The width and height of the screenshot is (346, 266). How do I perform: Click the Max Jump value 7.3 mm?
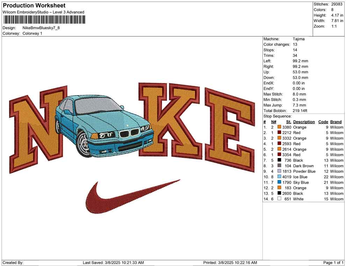(299, 105)
